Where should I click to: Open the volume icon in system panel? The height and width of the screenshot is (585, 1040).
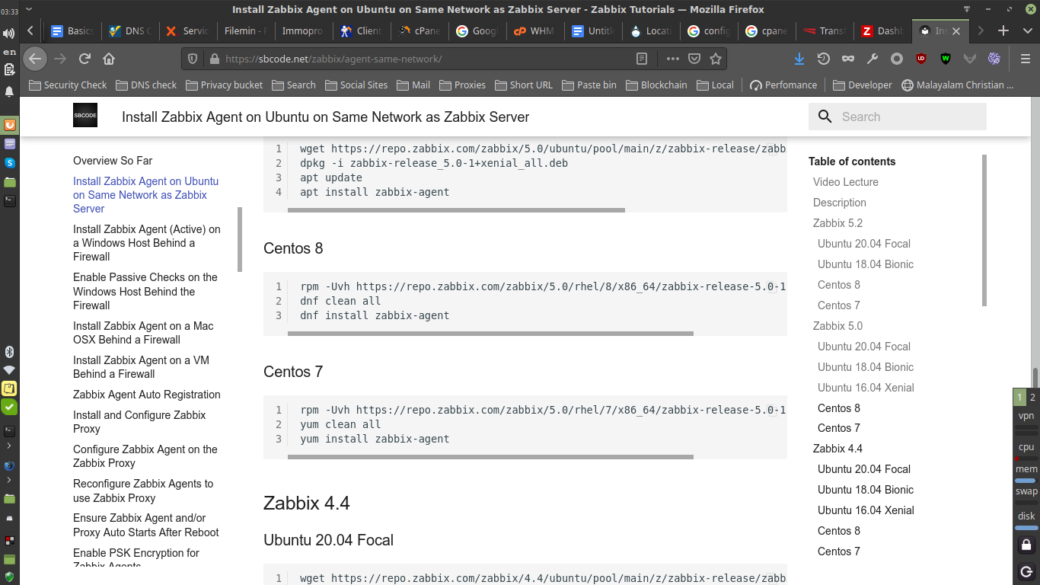9,34
